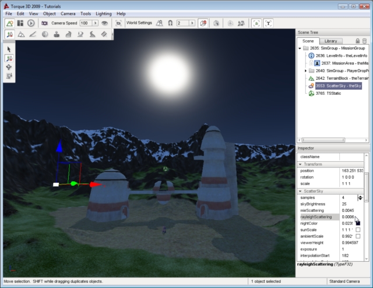The image size is (373, 288).
Task: Click the ambientScale color box
Action: pos(358,237)
